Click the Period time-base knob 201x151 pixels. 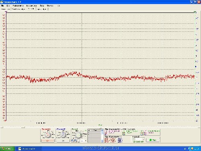click(79, 135)
